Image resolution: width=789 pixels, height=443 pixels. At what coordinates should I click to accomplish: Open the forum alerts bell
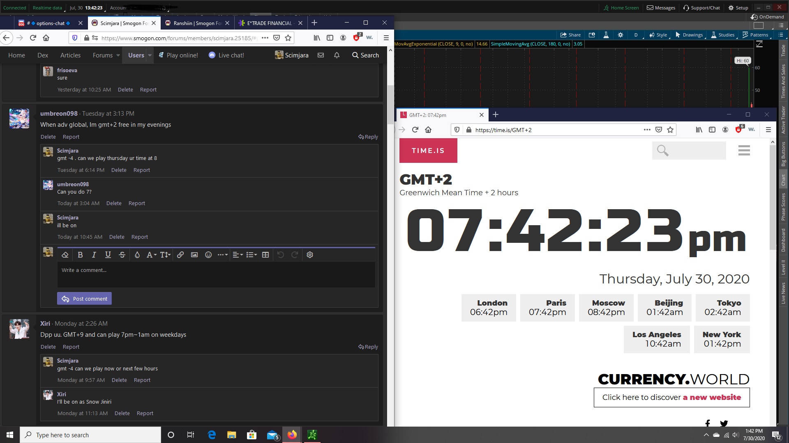(x=337, y=55)
